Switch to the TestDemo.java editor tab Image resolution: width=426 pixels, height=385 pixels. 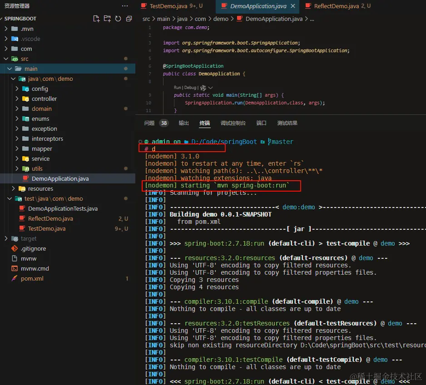[x=172, y=6]
